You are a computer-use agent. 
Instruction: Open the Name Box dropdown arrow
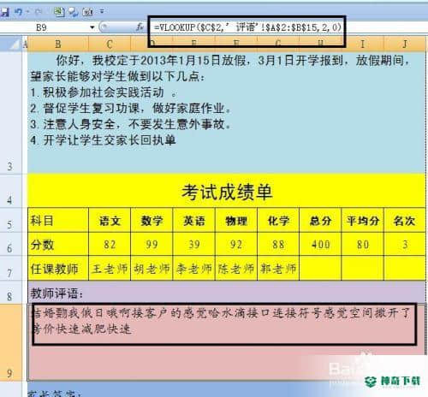(92, 27)
